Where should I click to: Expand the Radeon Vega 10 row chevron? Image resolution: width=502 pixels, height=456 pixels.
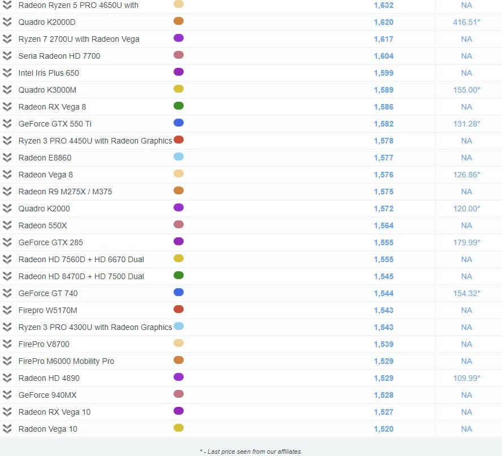7,429
